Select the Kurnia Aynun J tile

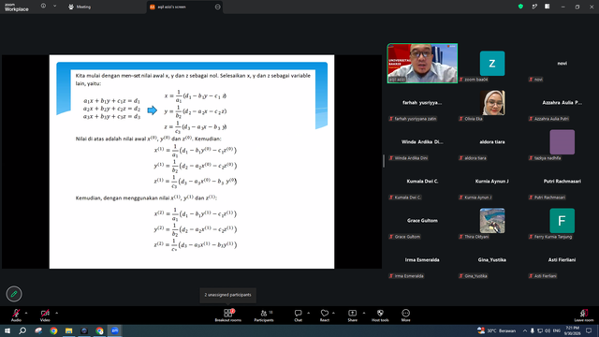pos(492,181)
